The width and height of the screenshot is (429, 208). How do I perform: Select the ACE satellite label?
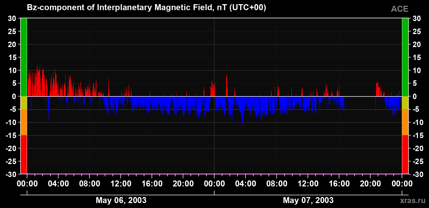[x=400, y=9]
